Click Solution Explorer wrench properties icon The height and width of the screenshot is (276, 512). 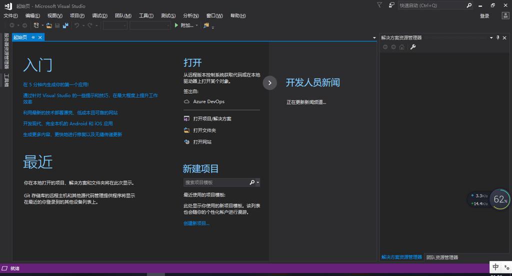[412, 47]
